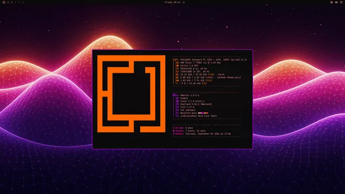Click the '15.48 GiB' swap usage text
This screenshot has width=345, height=194.
click(194, 84)
